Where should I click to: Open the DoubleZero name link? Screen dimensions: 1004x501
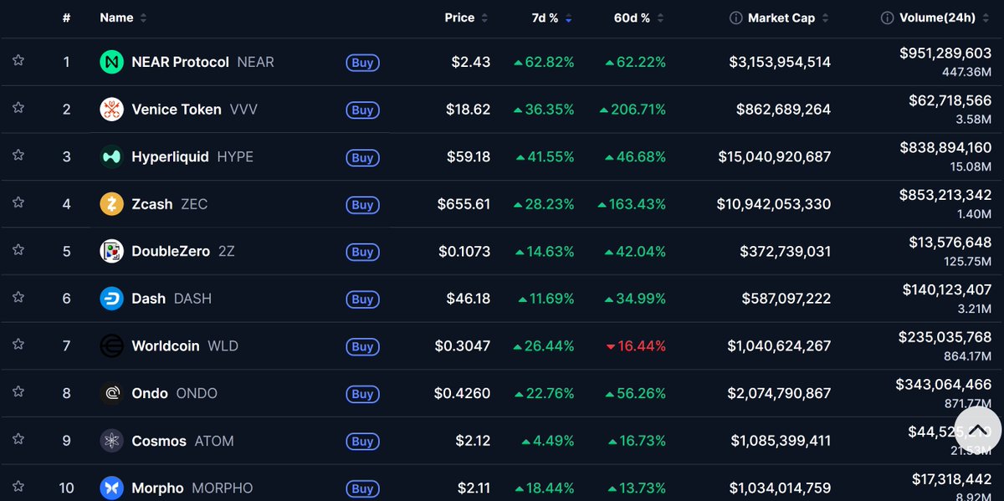coord(171,251)
